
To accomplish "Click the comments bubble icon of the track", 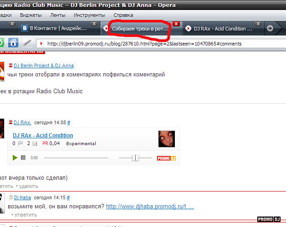I will click(x=20, y=143).
